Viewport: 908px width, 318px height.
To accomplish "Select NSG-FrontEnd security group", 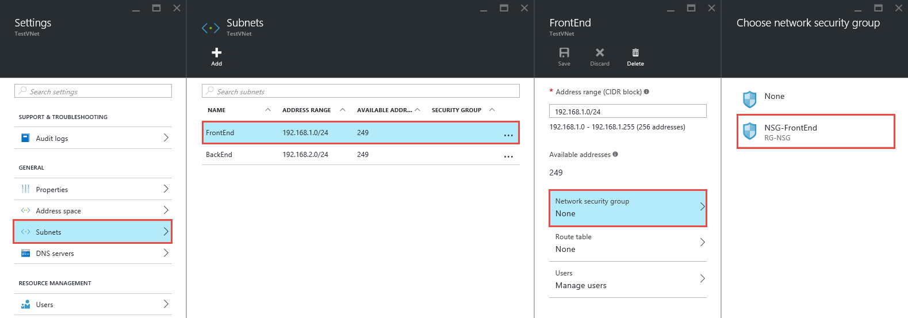I will click(x=815, y=132).
